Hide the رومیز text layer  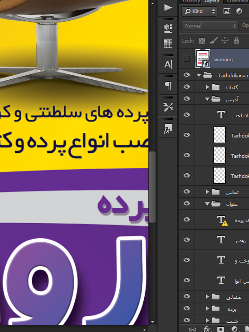point(187,240)
